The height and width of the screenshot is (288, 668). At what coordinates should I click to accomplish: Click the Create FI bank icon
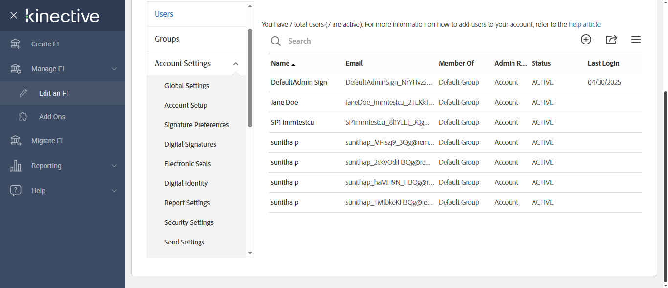click(16, 44)
